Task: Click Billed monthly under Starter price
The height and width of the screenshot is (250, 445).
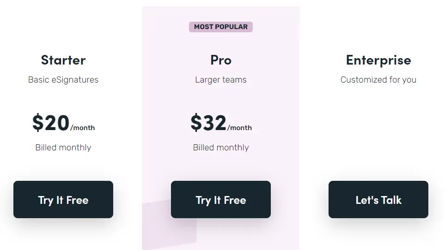Action: (63, 148)
